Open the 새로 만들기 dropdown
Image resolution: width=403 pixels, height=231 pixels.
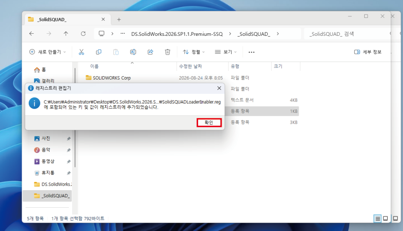click(x=48, y=52)
